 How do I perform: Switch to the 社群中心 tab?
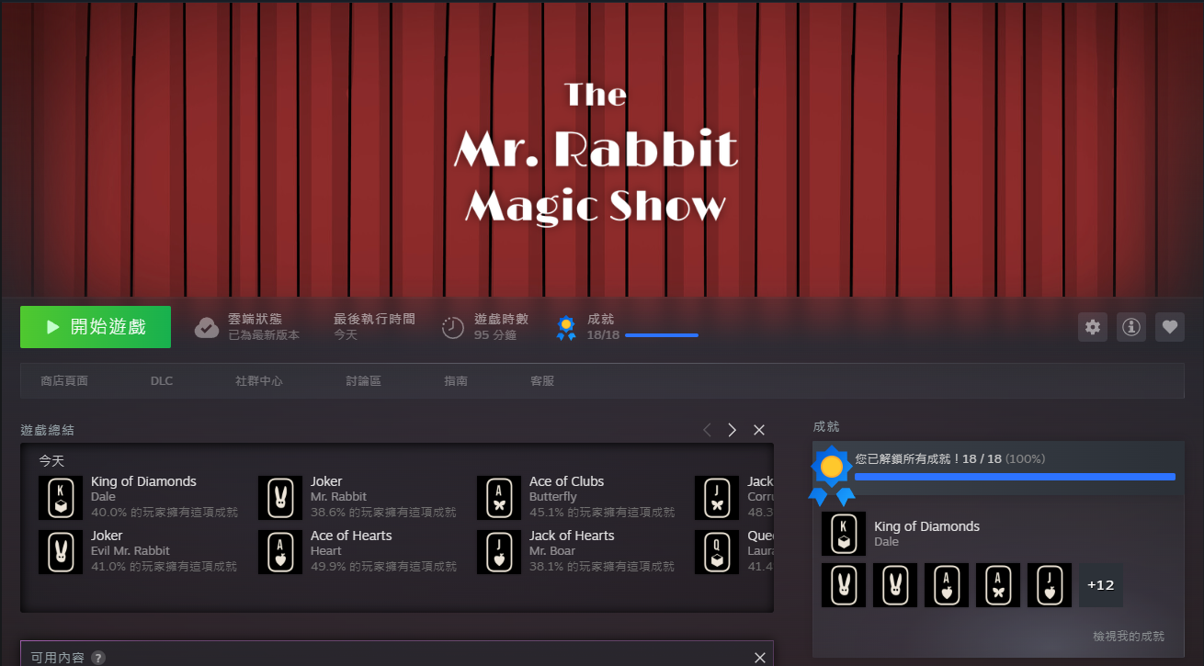(x=259, y=380)
